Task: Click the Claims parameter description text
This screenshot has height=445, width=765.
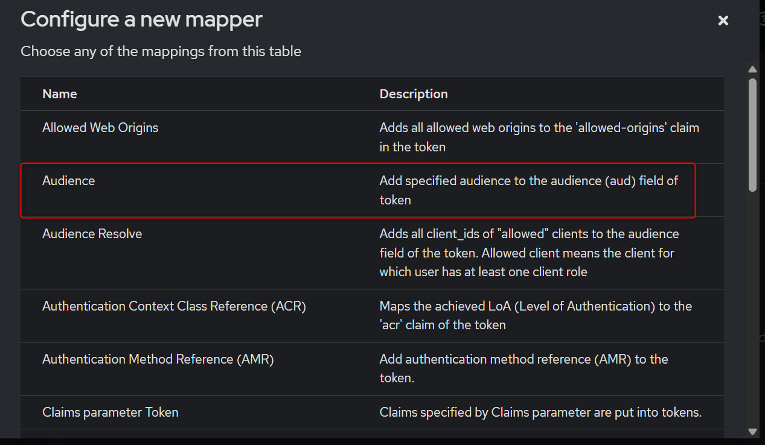Action: click(x=540, y=412)
